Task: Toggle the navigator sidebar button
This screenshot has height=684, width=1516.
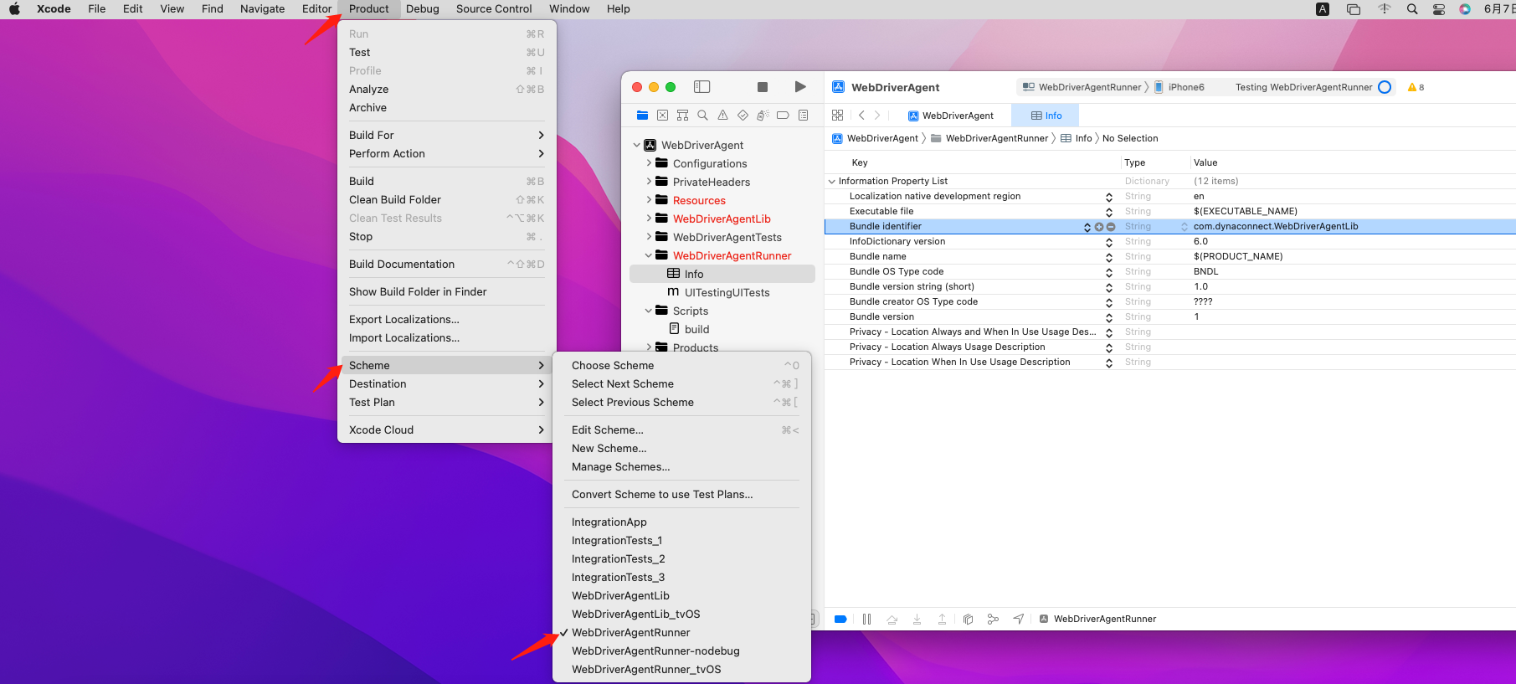Action: [x=702, y=87]
